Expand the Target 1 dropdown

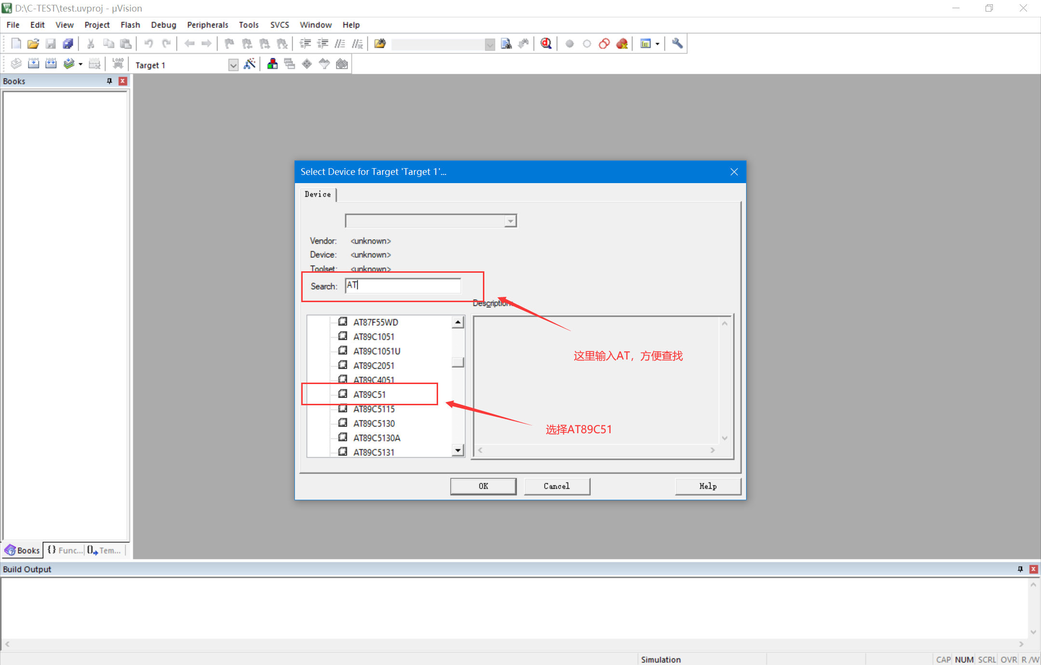(x=233, y=65)
